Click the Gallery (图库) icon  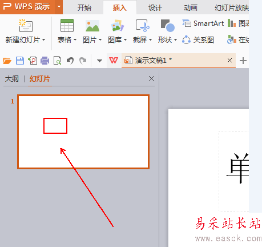pos(118,25)
